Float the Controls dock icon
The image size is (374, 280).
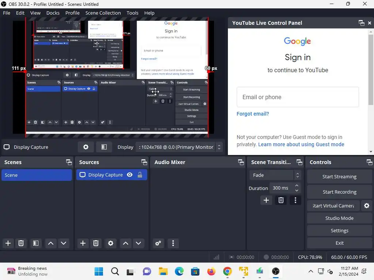pyautogui.click(x=370, y=162)
